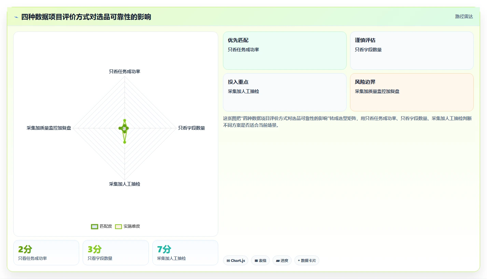The height and width of the screenshot is (279, 487).
Task: Toggle the 匹配度 legend swatch
Action: click(95, 226)
